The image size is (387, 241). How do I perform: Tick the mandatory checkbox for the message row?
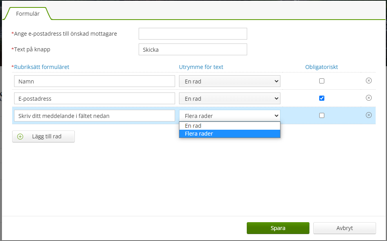[322, 116]
